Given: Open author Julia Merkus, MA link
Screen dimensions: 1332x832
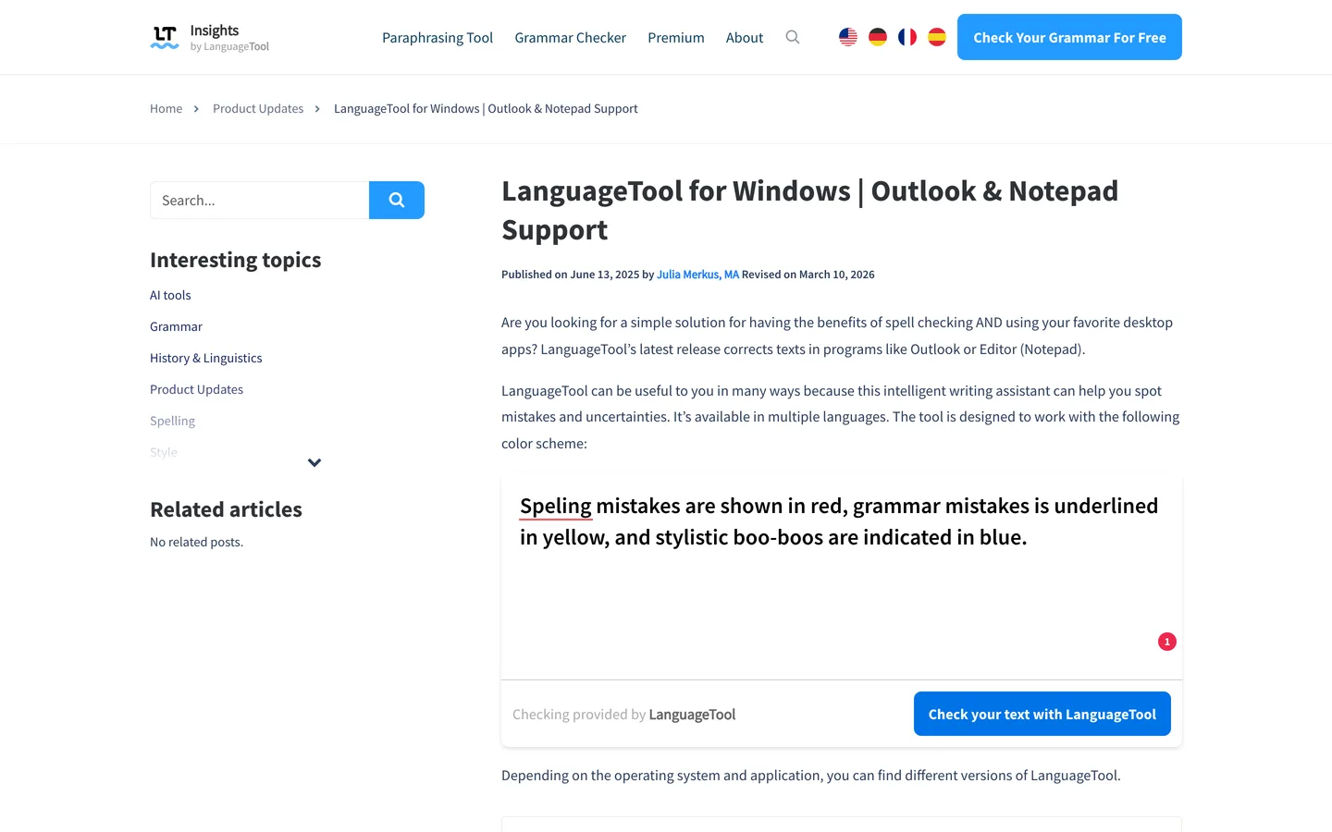Looking at the screenshot, I should pos(697,275).
